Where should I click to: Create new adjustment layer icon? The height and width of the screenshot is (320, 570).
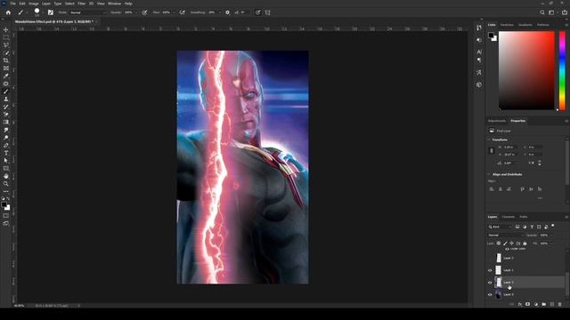point(536,304)
